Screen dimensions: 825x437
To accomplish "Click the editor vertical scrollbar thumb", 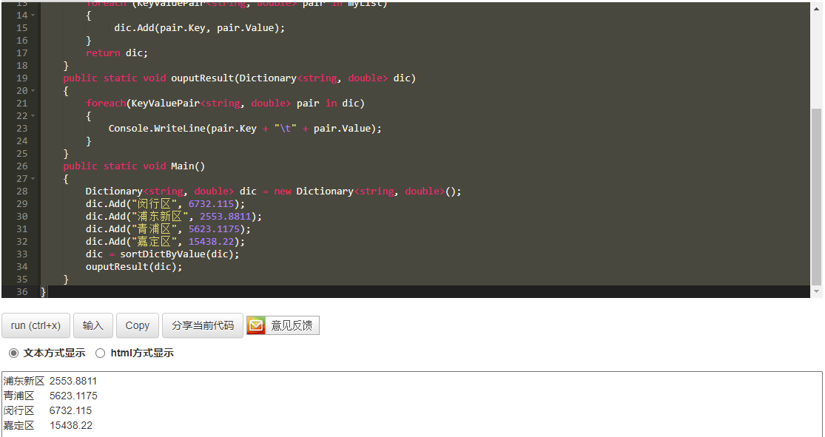I will coord(816,196).
